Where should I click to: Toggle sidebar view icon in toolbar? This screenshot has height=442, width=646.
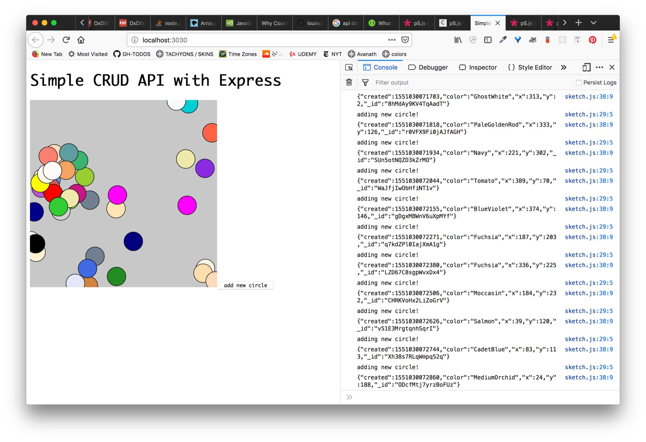(488, 40)
